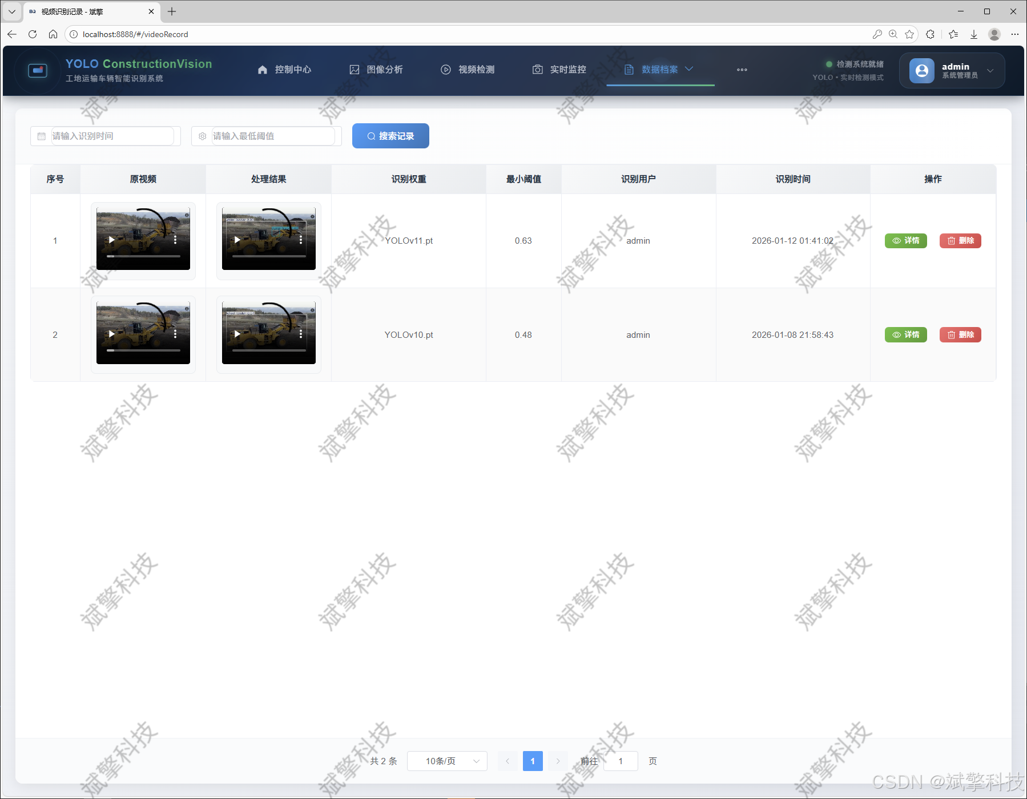Open the favorites list icon

(x=953, y=34)
